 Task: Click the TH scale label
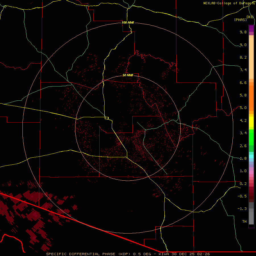[244, 222]
